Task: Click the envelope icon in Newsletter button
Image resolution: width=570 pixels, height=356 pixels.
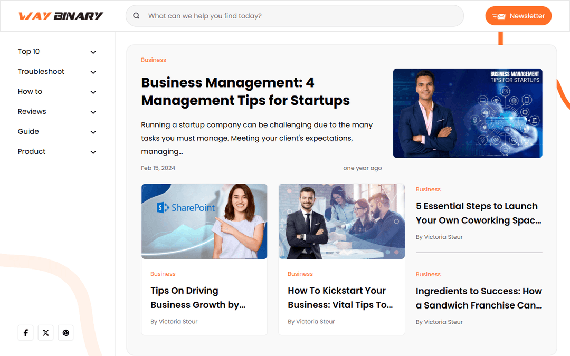Action: (x=499, y=16)
